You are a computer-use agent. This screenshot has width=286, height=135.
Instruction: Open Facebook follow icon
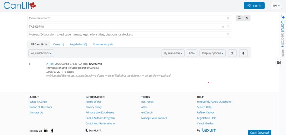pos(52,130)
